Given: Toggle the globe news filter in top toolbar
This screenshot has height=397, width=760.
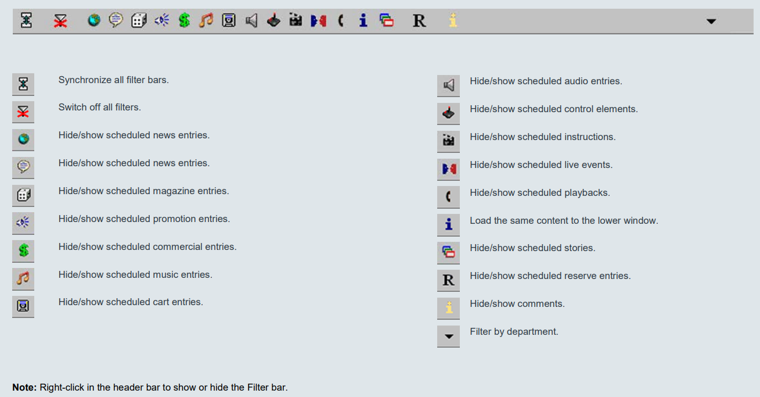Looking at the screenshot, I should tap(94, 21).
